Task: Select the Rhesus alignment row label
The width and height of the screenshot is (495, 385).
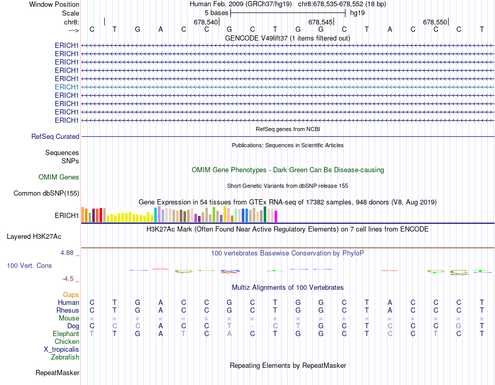Action: pyautogui.click(x=68, y=311)
